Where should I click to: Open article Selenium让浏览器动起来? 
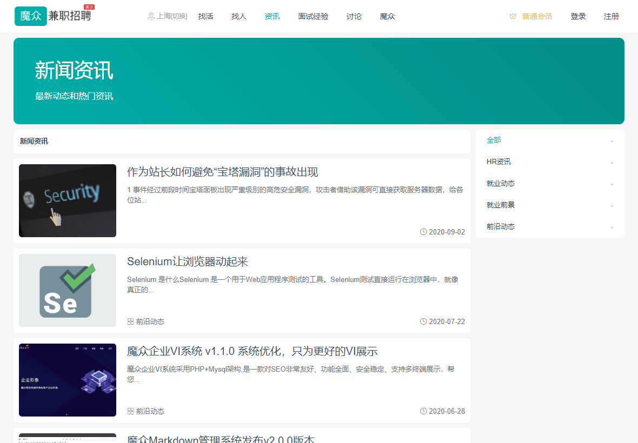point(188,261)
